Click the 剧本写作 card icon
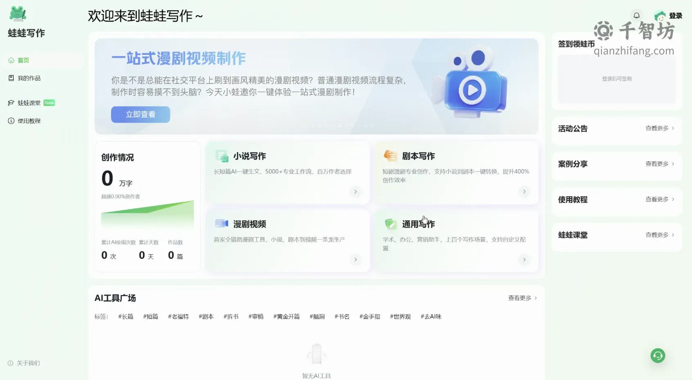The width and height of the screenshot is (692, 380). [390, 156]
